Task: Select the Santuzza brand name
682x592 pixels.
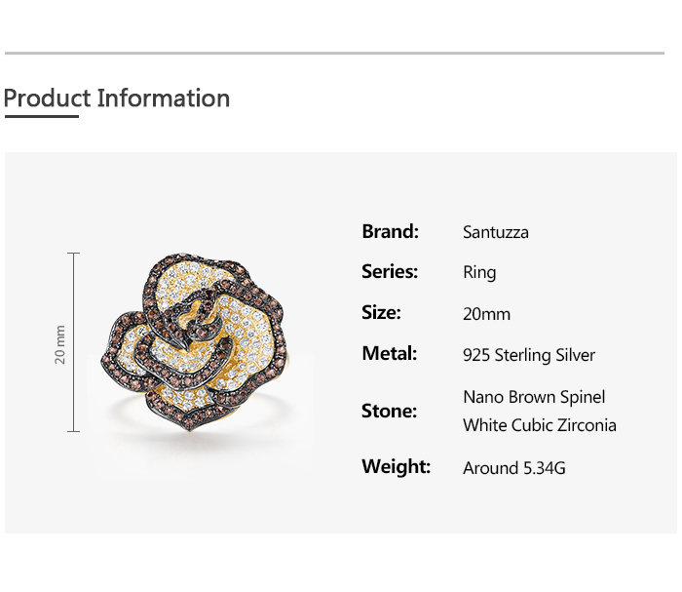Action: coord(496,232)
